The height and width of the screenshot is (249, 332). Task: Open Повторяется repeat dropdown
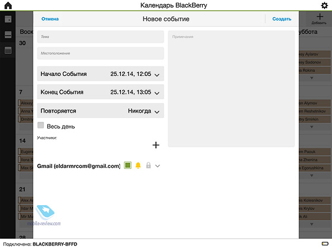point(101,111)
